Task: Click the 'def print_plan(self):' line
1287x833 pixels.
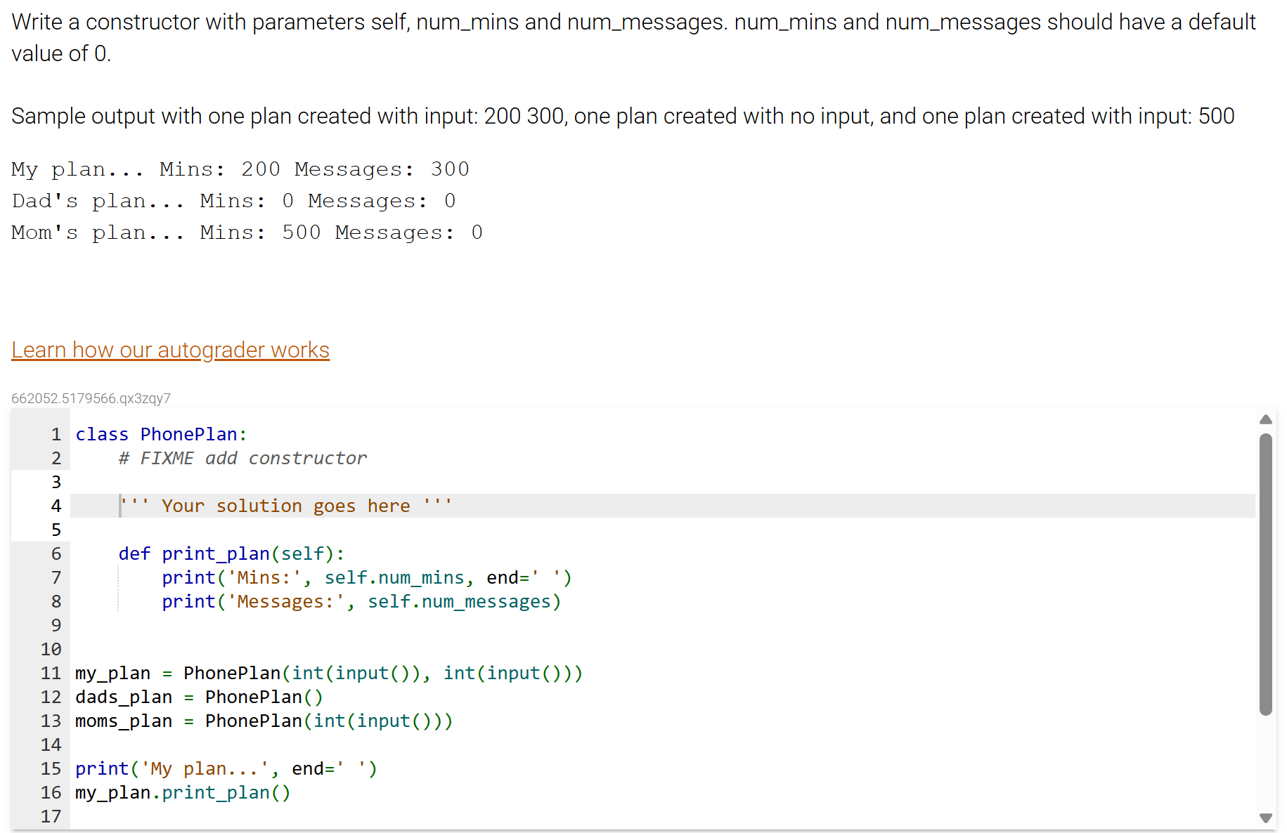Action: point(231,553)
